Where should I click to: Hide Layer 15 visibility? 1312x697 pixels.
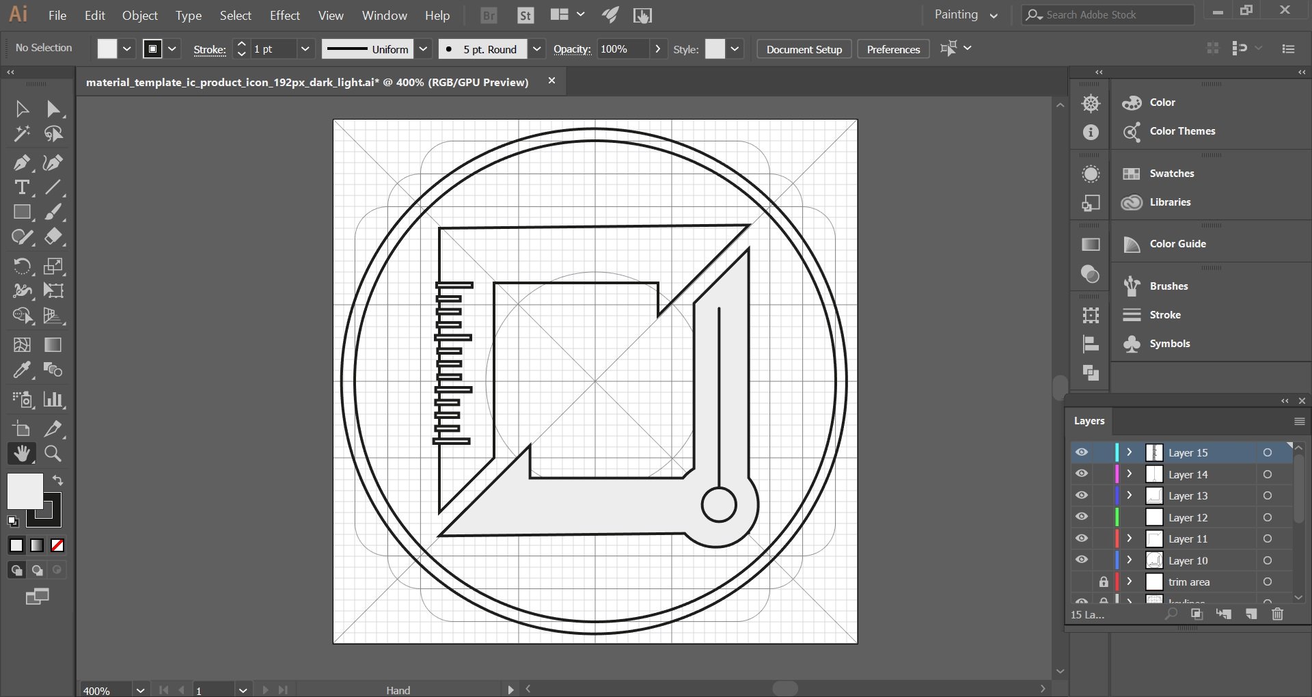click(1082, 452)
